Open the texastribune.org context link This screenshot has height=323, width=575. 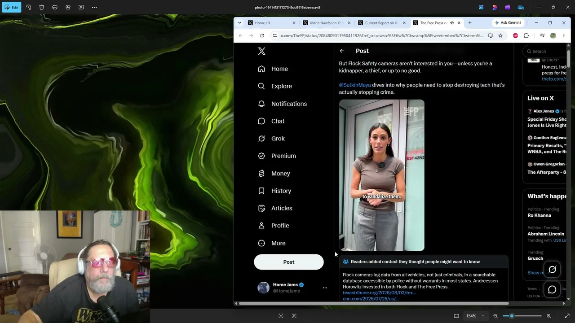coord(379,293)
